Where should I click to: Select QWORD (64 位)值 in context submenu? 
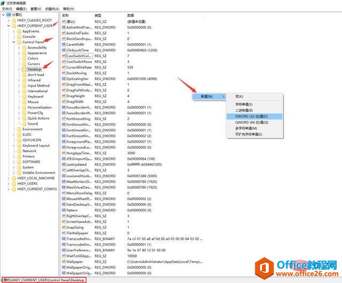coord(251,122)
